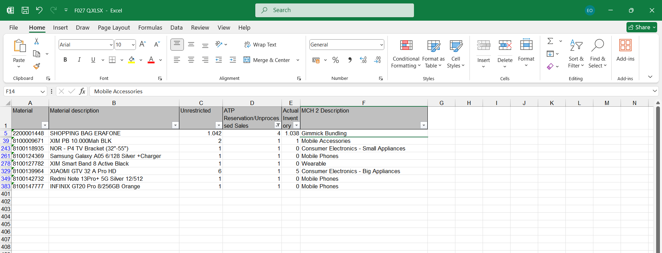Image resolution: width=662 pixels, height=253 pixels.
Task: Click the Percent Style icon
Action: [335, 60]
